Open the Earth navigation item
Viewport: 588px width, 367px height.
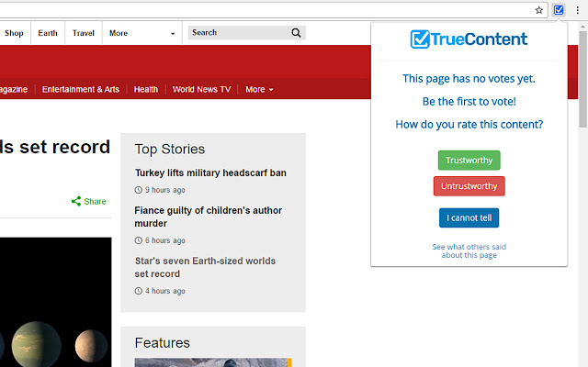click(48, 33)
